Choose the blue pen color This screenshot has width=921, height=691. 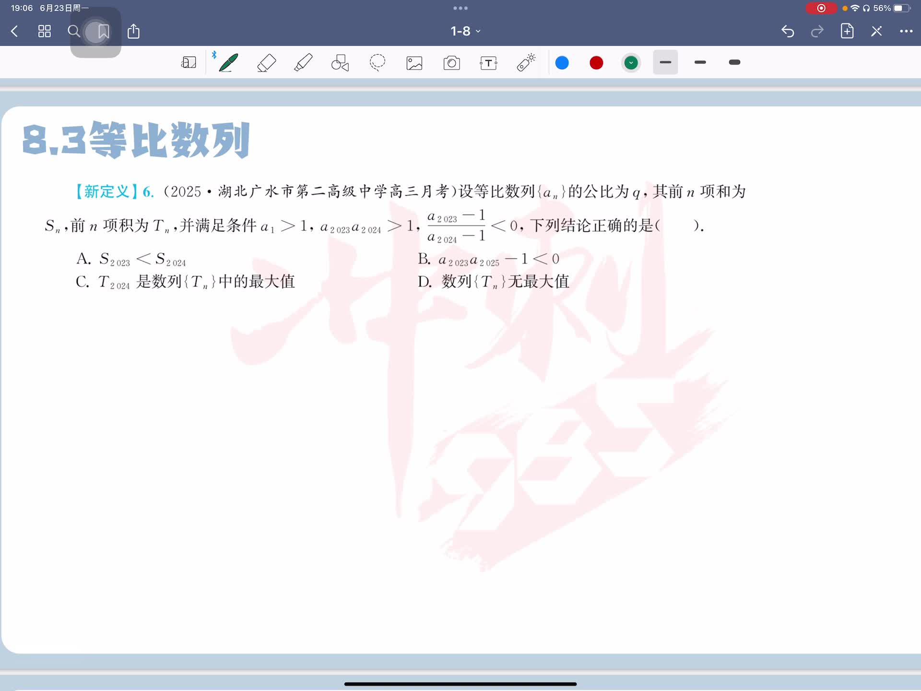tap(562, 63)
